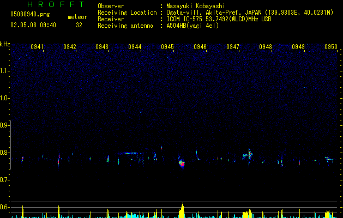The image size is (343, 218).
Task: Click the 0944 time marker
Action: tap(135, 47)
